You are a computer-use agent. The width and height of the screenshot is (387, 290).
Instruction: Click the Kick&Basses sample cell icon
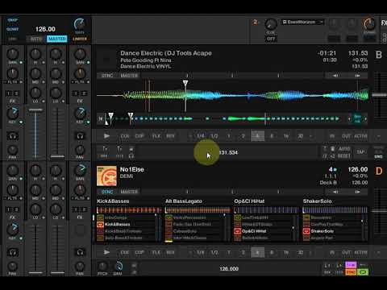coord(100,224)
